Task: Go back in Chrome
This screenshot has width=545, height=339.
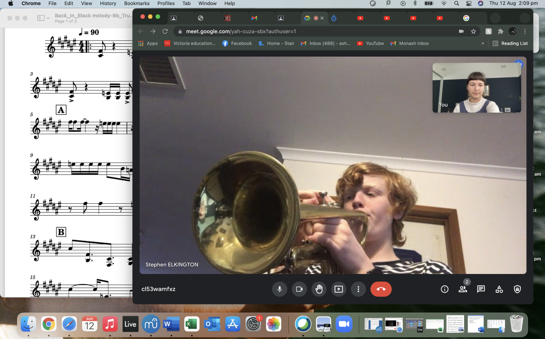Action: [141, 31]
